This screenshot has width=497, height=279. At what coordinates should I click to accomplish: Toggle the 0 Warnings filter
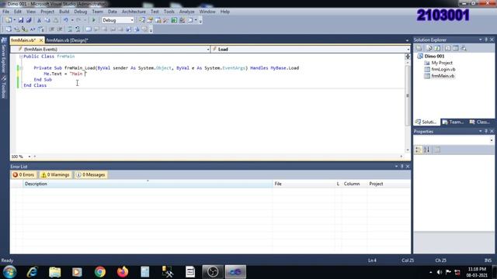[55, 174]
